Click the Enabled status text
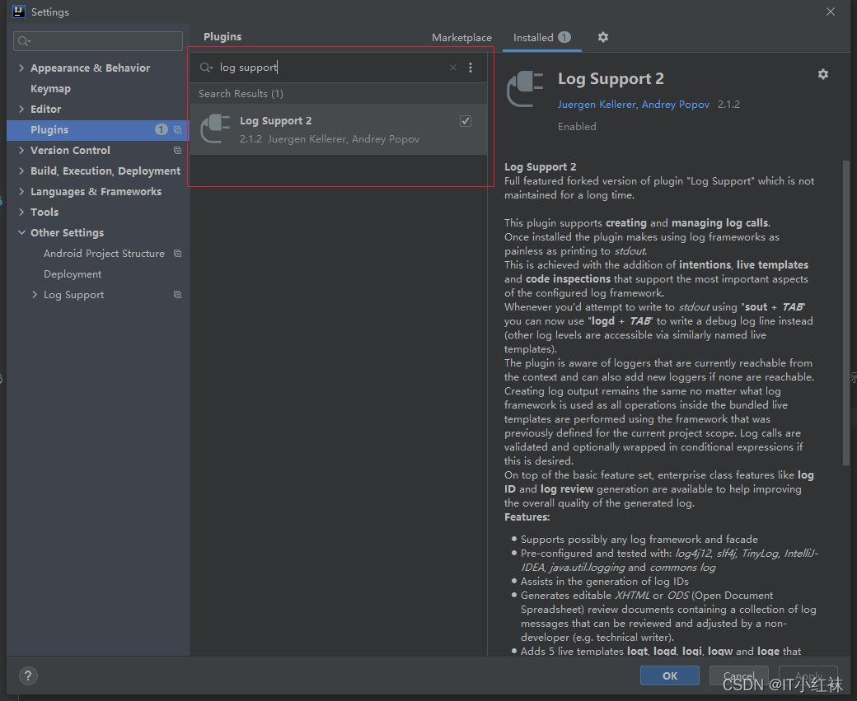The image size is (857, 701). click(577, 127)
